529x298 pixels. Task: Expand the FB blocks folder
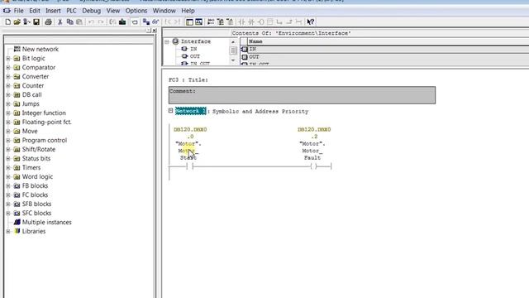coord(8,185)
